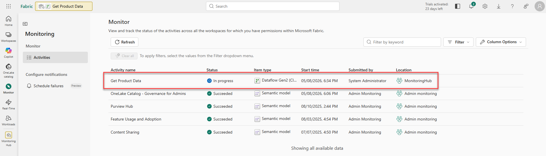Toggle the layout panel icon near trial info
This screenshot has height=156, width=546.
pyautogui.click(x=458, y=6)
